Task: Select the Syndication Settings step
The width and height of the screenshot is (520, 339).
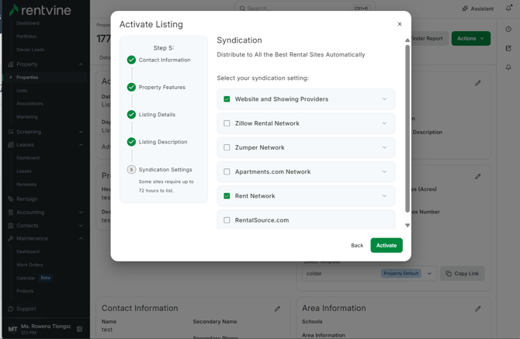Action: (165, 170)
